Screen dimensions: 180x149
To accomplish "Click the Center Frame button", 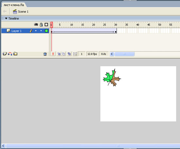I will (x=53, y=54).
